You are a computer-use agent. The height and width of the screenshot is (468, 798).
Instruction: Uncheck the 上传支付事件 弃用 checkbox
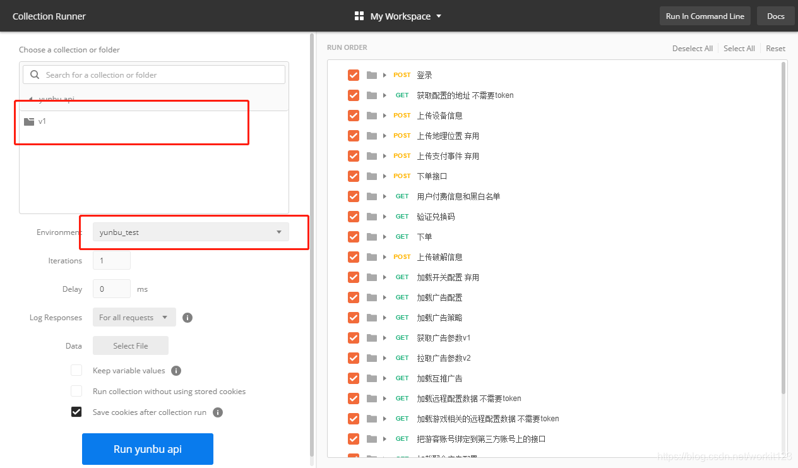(x=354, y=156)
